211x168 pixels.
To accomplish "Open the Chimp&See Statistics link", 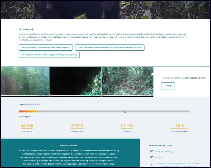I will coord(30,104).
